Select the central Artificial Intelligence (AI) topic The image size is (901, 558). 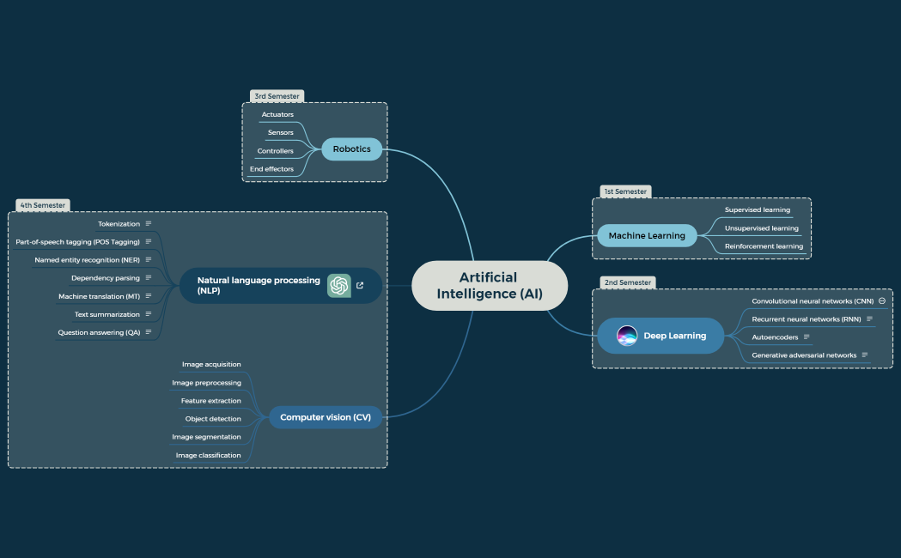coord(490,285)
